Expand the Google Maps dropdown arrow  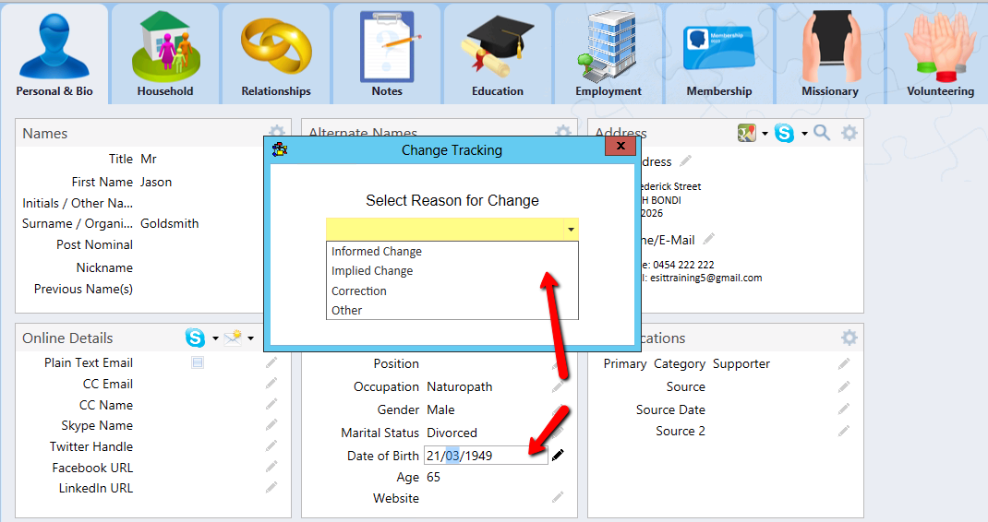[765, 135]
